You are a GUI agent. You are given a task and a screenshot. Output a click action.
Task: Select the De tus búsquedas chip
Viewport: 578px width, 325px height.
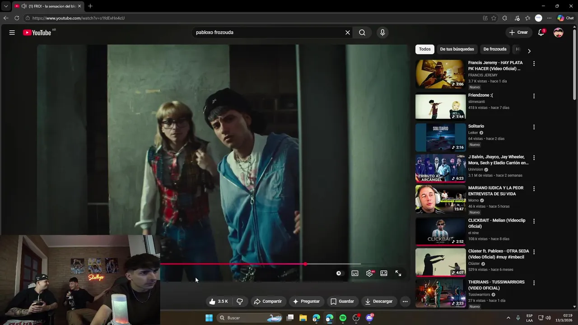tap(457, 49)
